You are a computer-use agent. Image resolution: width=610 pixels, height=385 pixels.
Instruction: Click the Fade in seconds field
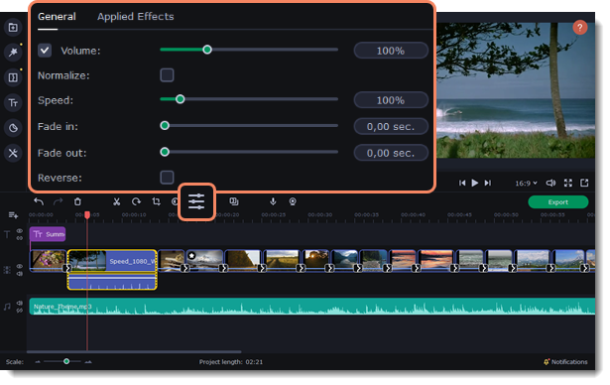coord(391,127)
